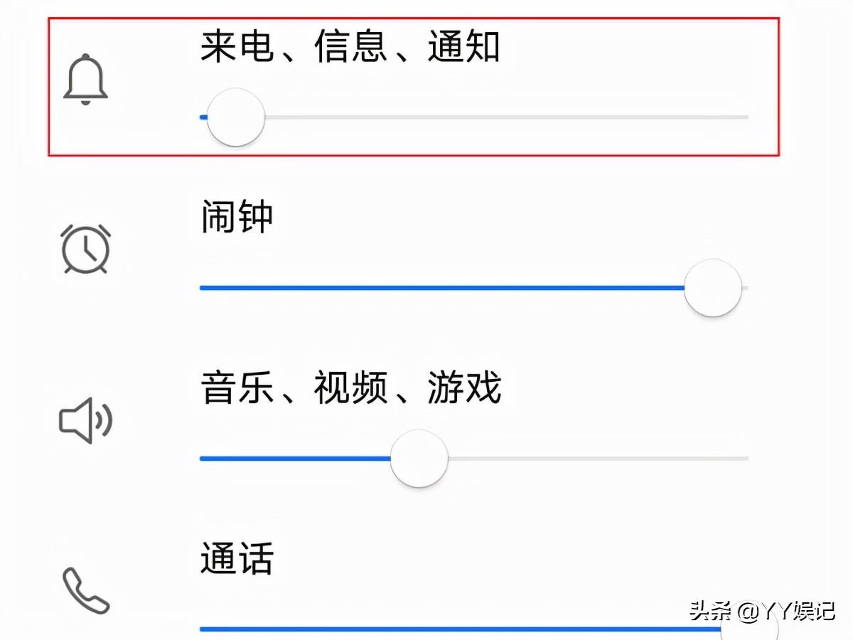
Task: Click the gray end of the 闹钟 slider
Action: click(x=746, y=288)
